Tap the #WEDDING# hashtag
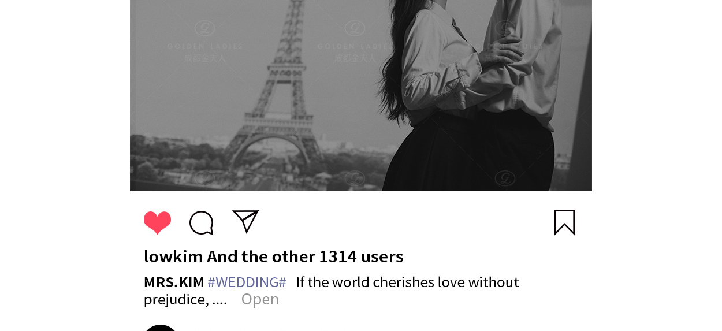The image size is (722, 331). point(247,282)
